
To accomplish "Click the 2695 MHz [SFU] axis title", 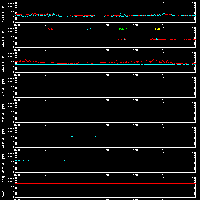I will [x=3, y=112].
